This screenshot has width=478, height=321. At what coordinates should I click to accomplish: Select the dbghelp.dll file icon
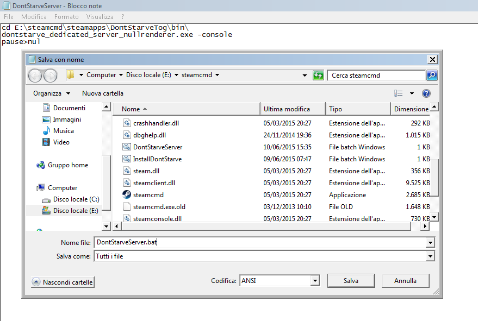(x=127, y=135)
